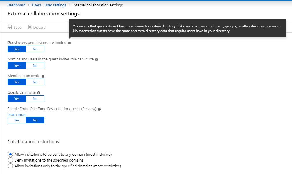Click the Members can invite label

coord(24,76)
